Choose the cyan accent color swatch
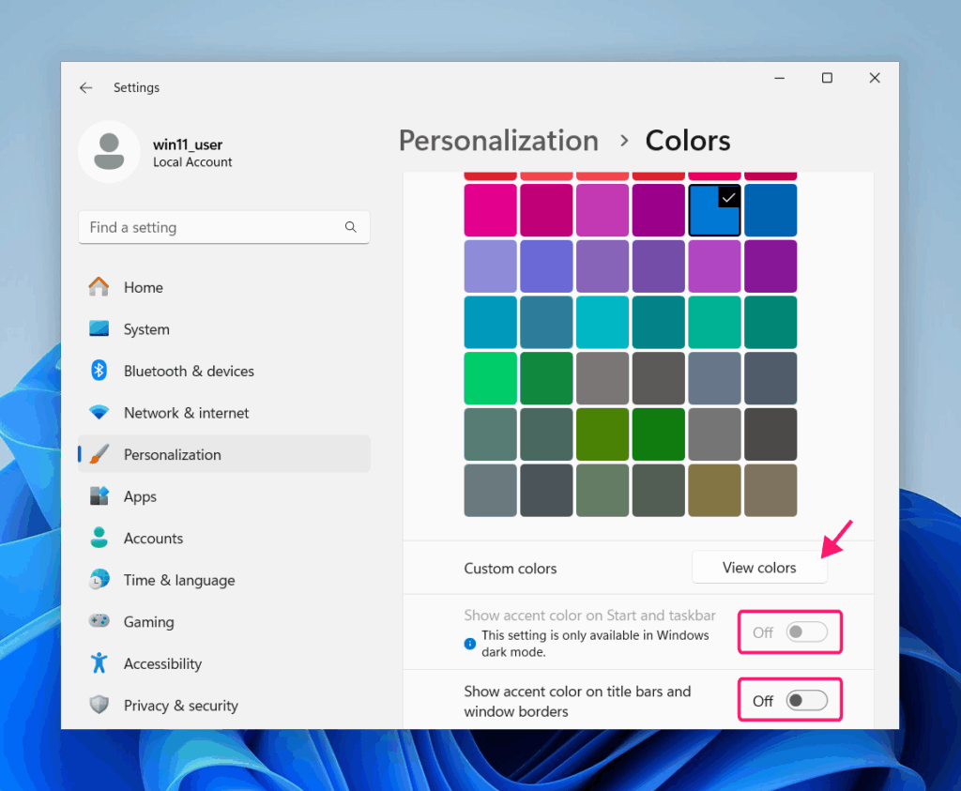Image resolution: width=961 pixels, height=791 pixels. click(x=603, y=322)
